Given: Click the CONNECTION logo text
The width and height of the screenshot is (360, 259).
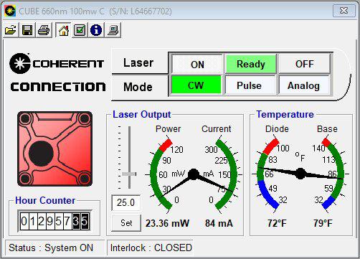Looking at the screenshot, I should (x=58, y=87).
